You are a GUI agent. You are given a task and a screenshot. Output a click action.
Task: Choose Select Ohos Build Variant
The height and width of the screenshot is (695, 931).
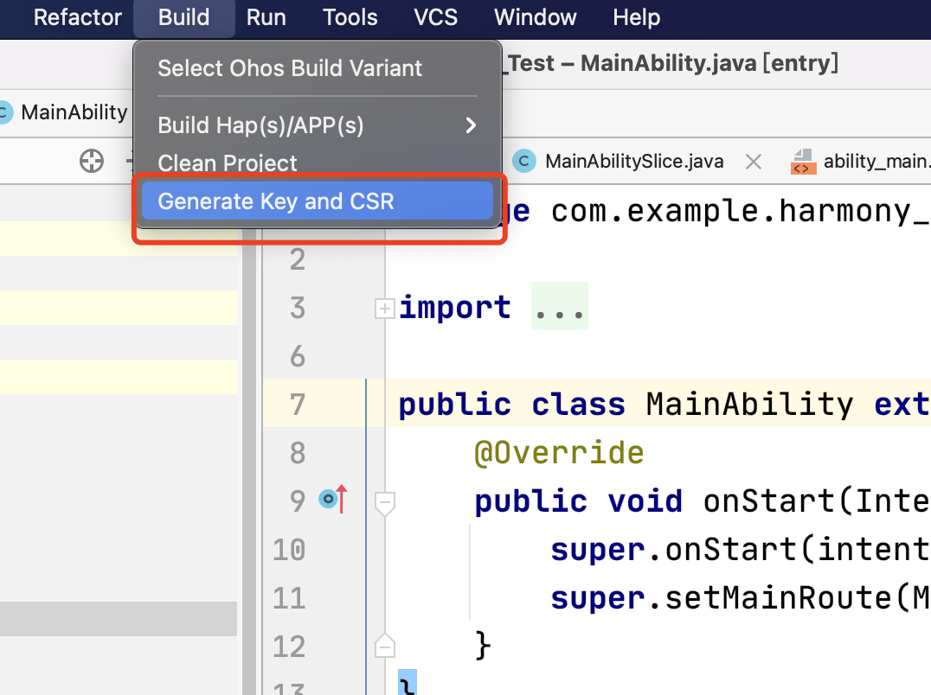(x=289, y=68)
